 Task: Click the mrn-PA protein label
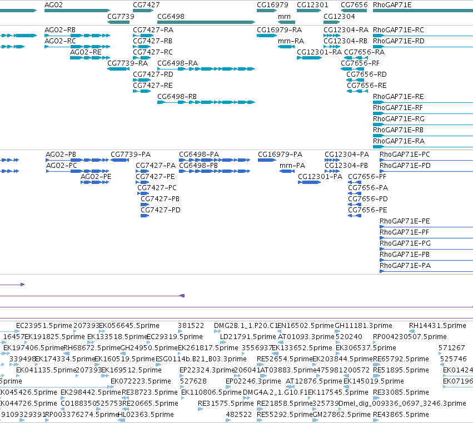click(x=292, y=165)
